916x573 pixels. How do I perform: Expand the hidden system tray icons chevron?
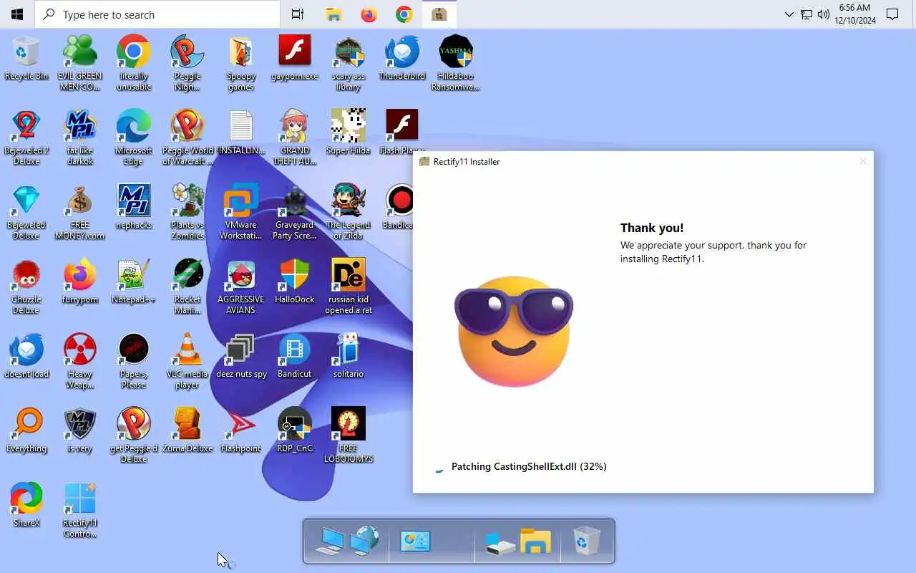789,14
